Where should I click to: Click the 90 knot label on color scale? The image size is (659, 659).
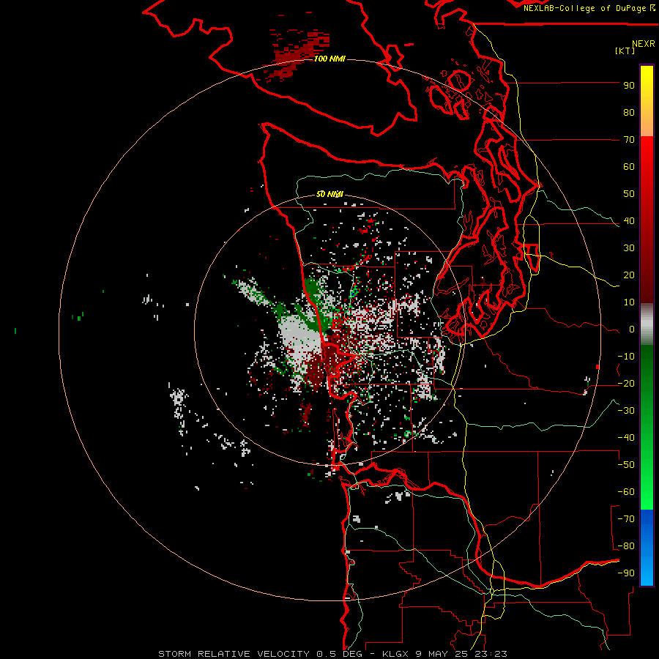coord(629,86)
